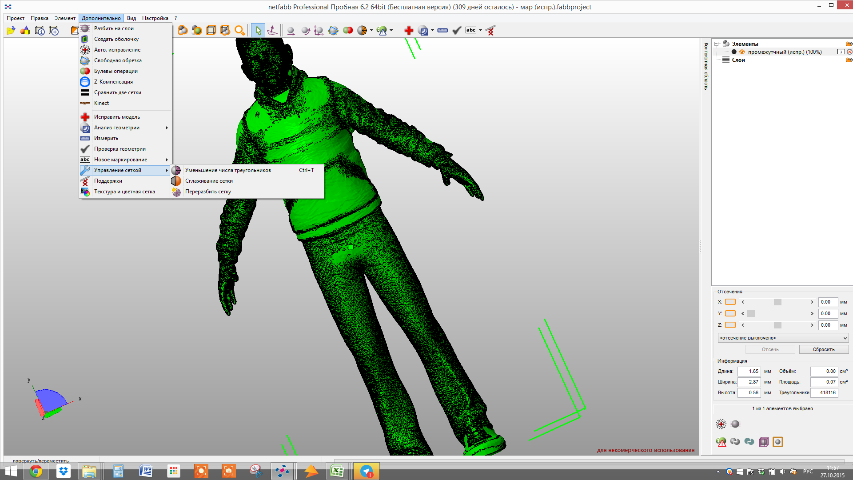This screenshot has width=853, height=480.
Task: Open the Вид menu
Action: coord(131,18)
